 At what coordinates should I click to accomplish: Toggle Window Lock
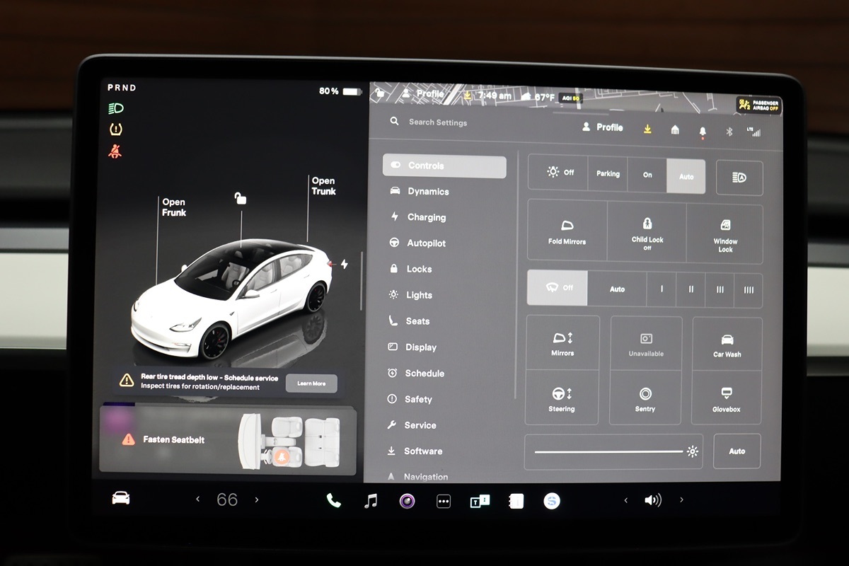pos(725,235)
